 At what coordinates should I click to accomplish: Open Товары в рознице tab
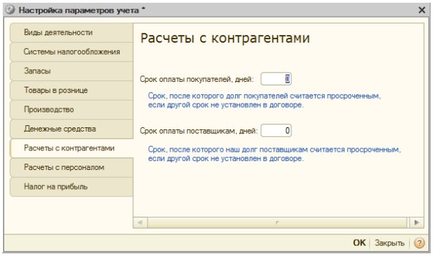[71, 90]
